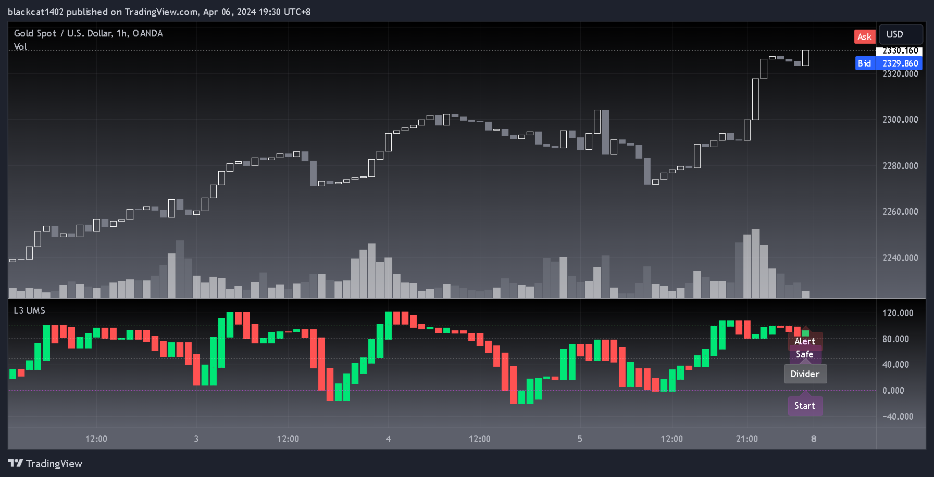Image resolution: width=934 pixels, height=477 pixels.
Task: Click the Safe label on indicator pane
Action: pyautogui.click(x=805, y=354)
